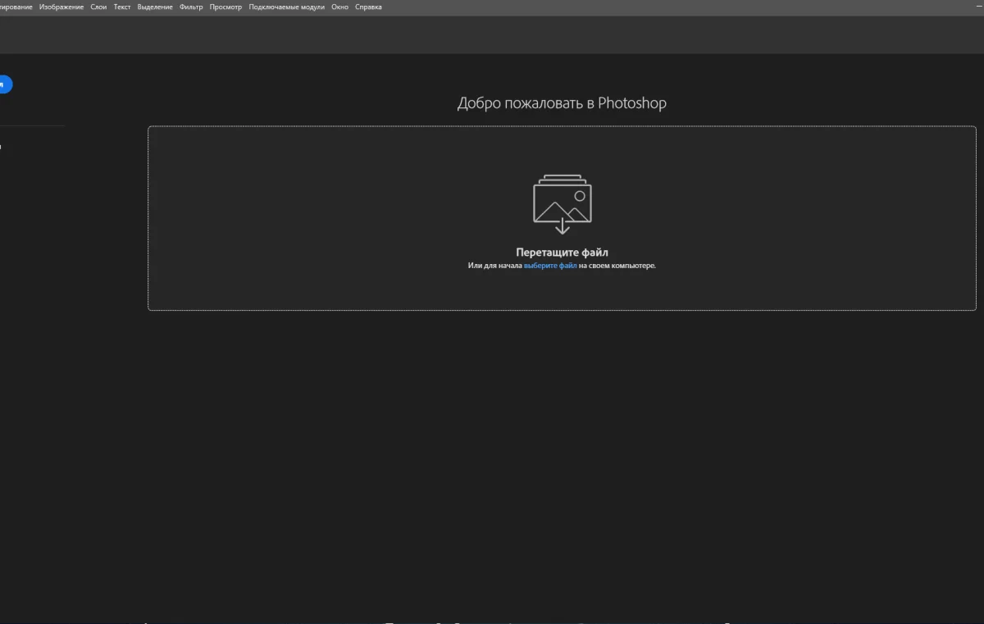Viewport: 984px width, 624px height.
Task: Open the Выделение menu
Action: point(155,7)
